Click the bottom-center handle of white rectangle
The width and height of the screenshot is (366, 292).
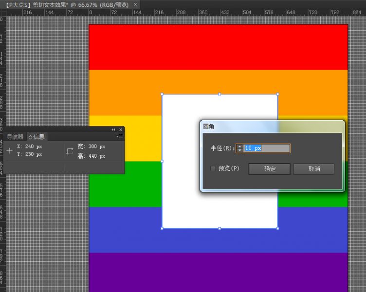(x=220, y=228)
